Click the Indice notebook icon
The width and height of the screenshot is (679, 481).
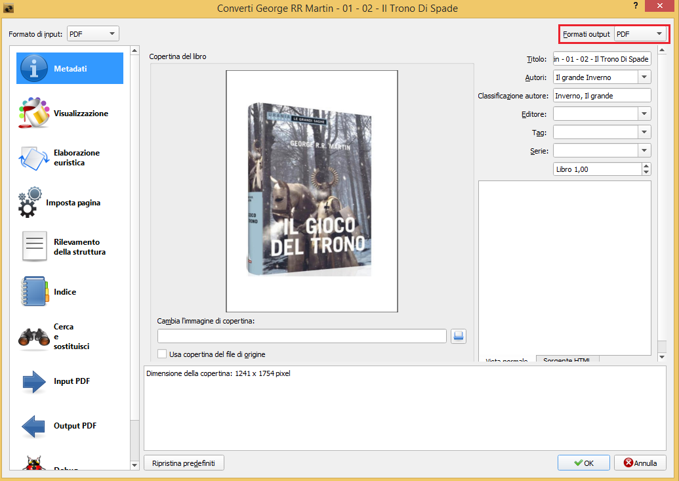pos(34,291)
